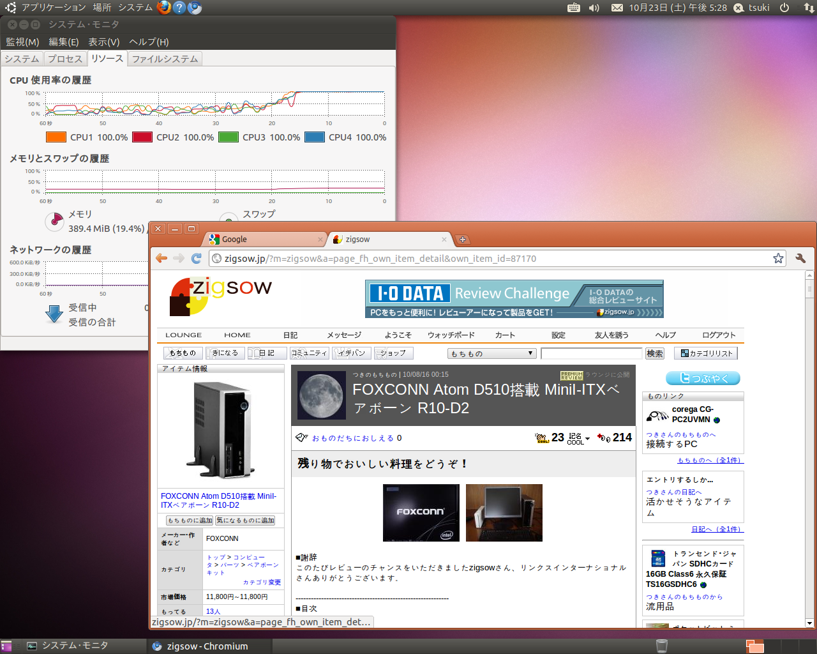
Task: Open a new Chromium tab
Action: point(463,240)
